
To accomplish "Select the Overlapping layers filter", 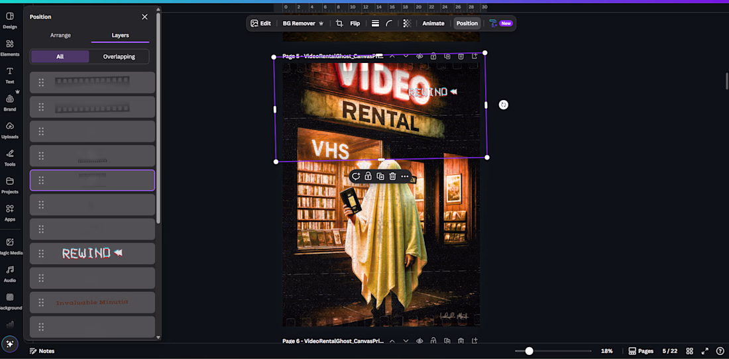I will point(119,57).
